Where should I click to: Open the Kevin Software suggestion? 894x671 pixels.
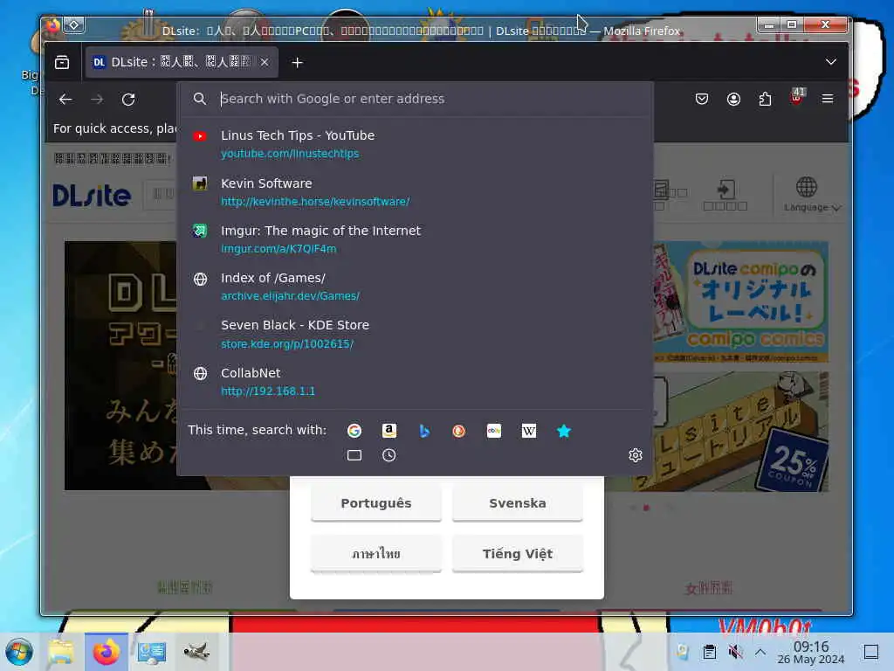(415, 191)
